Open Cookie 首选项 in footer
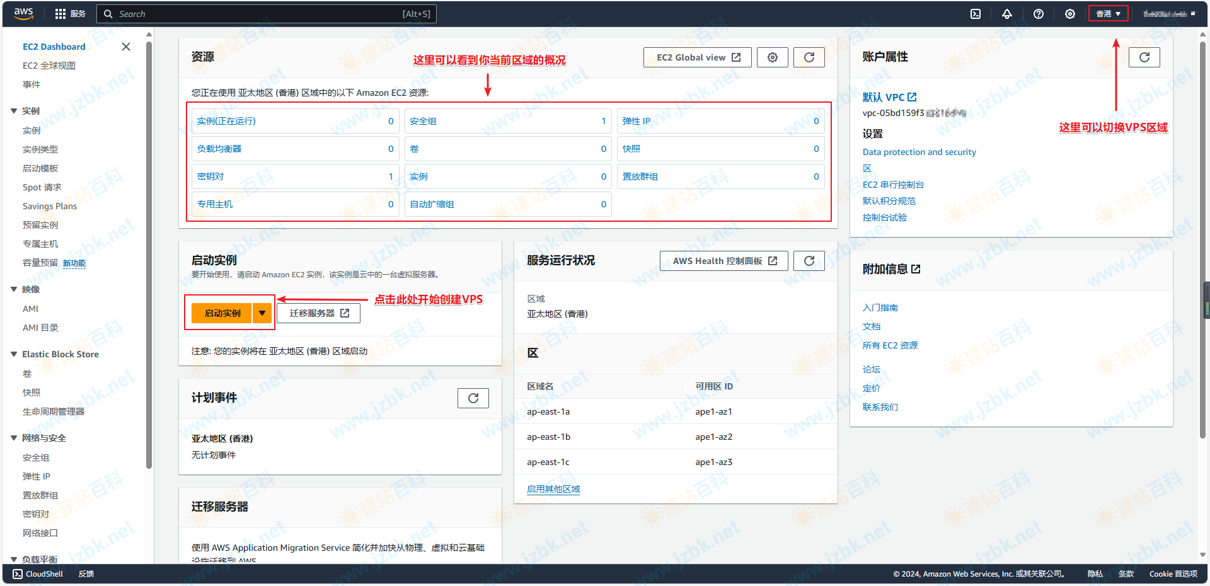The image size is (1210, 586). click(x=1173, y=574)
